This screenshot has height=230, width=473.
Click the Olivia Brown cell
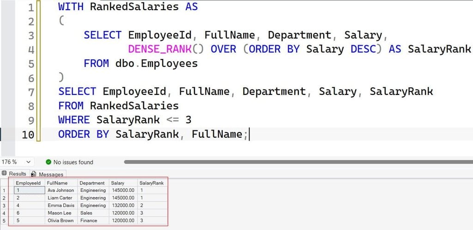[x=61, y=220]
